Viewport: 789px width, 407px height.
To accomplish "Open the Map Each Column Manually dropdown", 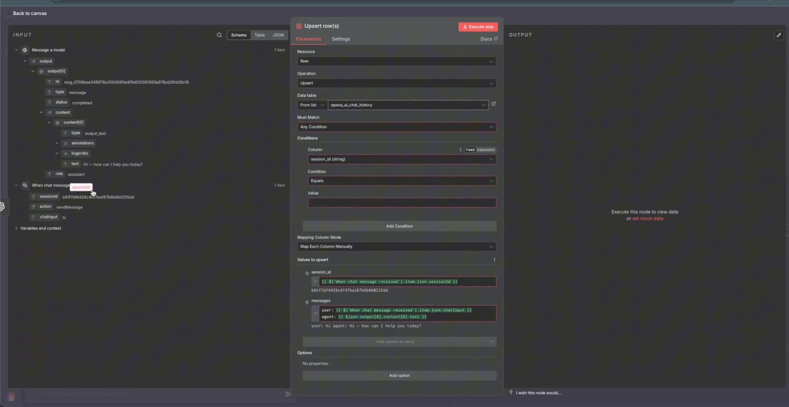I will pyautogui.click(x=397, y=247).
